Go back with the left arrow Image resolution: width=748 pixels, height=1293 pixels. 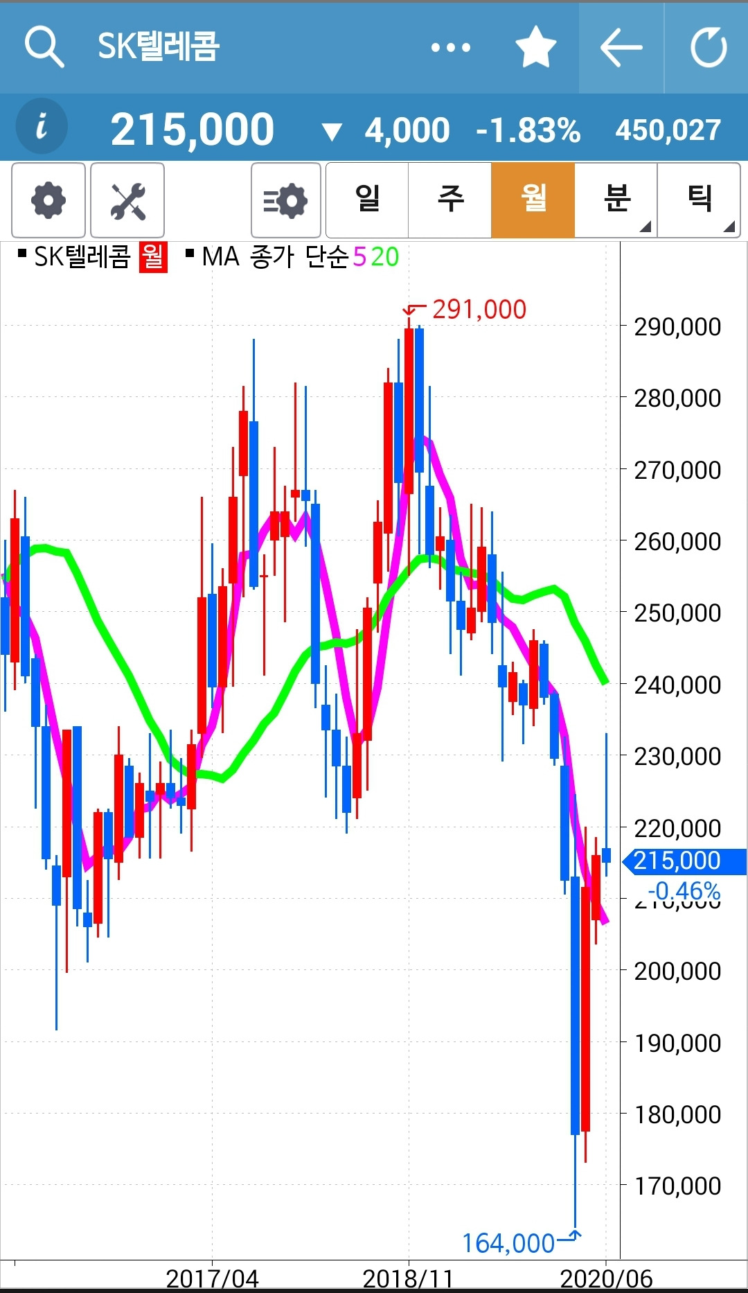click(621, 47)
